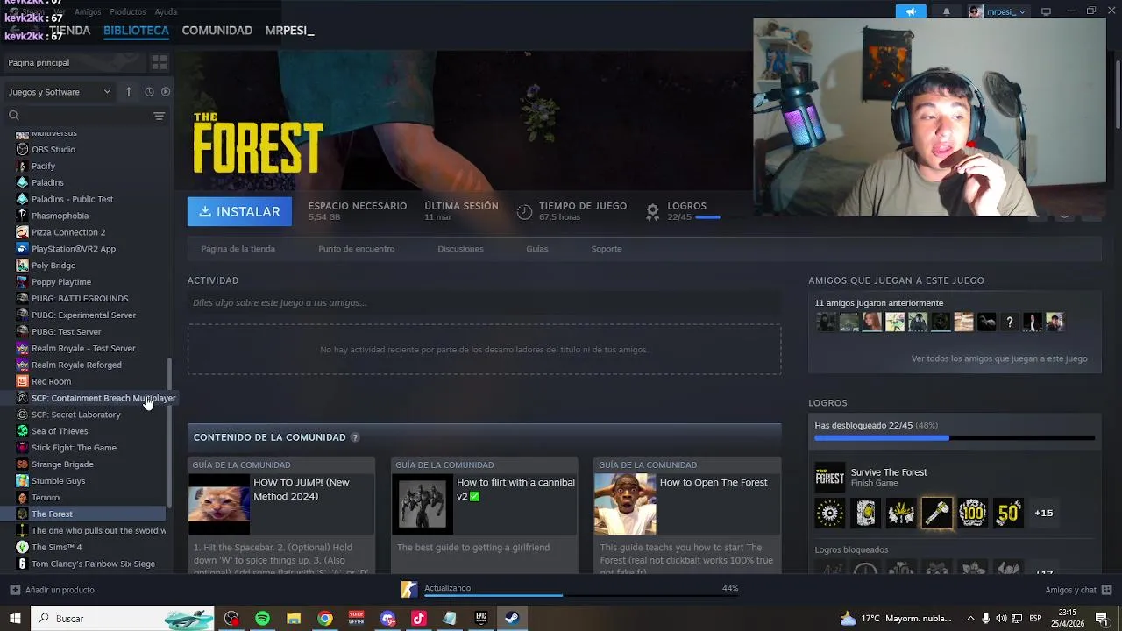
Task: Click the download progress bar
Action: tap(581, 596)
